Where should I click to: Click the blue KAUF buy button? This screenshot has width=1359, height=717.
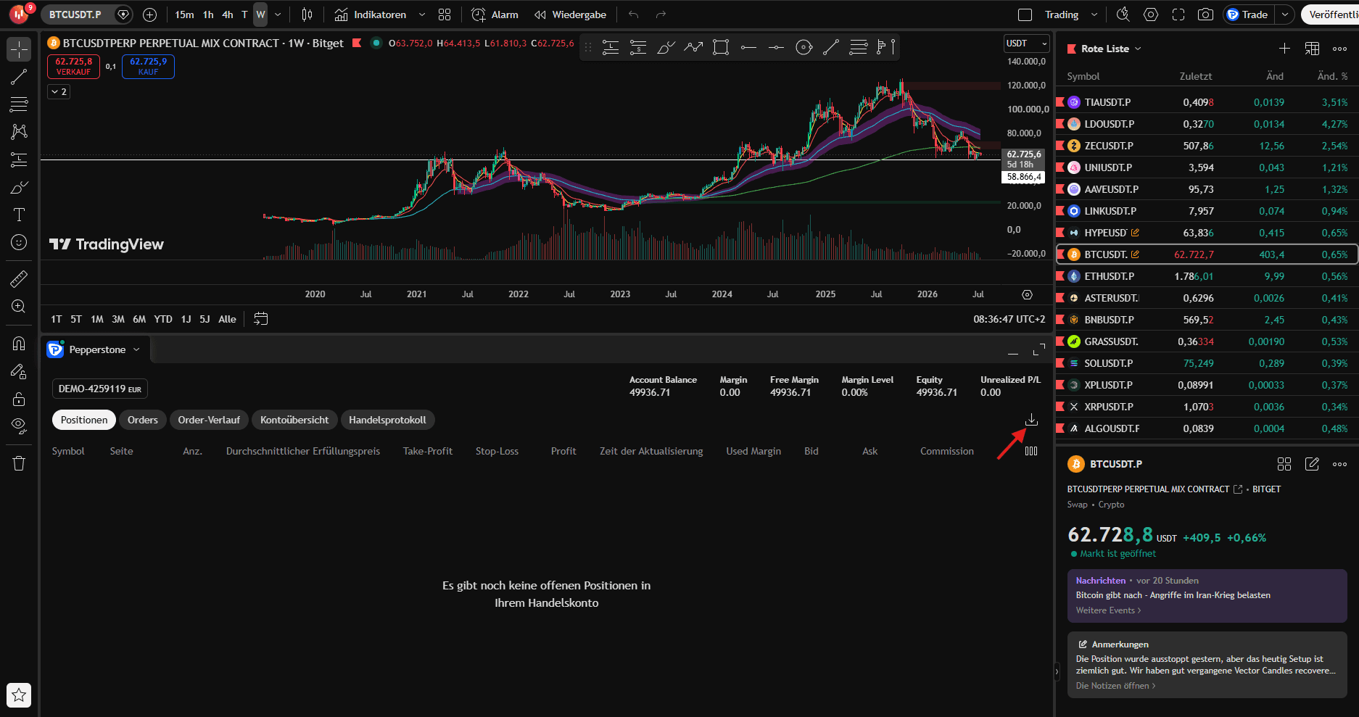[148, 67]
